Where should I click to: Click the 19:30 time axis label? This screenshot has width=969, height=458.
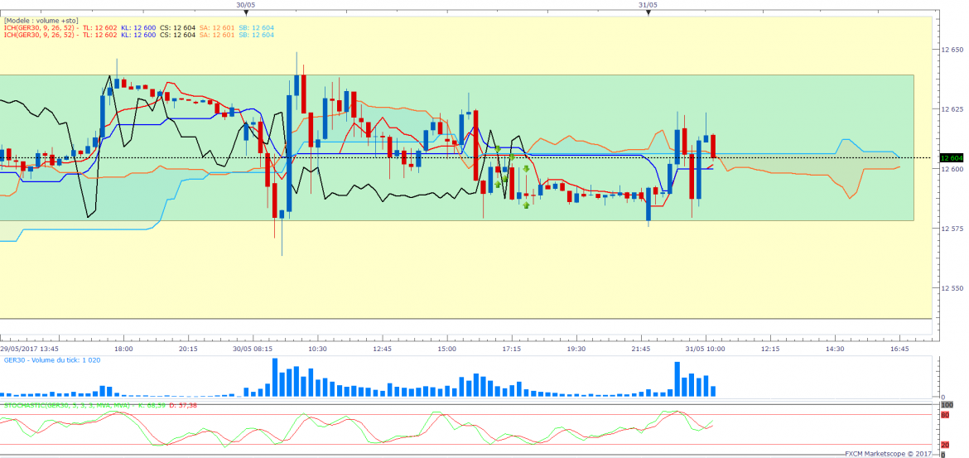pos(576,350)
